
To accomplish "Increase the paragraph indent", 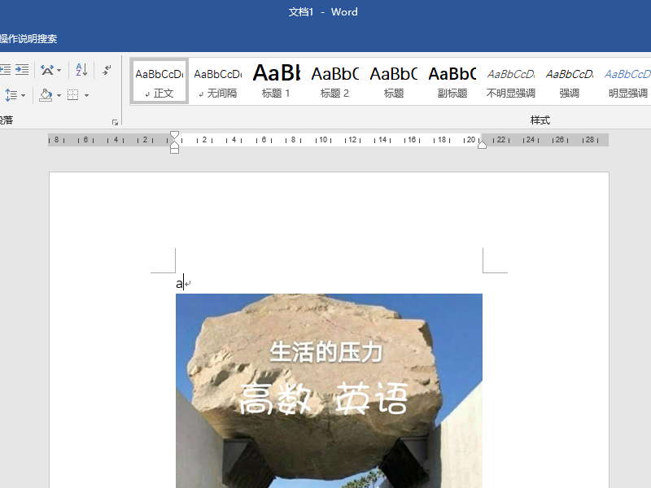I will pos(22,70).
